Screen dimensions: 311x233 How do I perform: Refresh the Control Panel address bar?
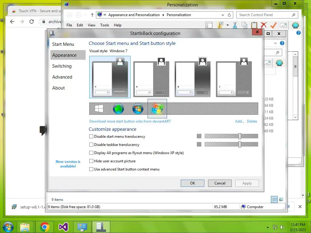click(x=229, y=15)
